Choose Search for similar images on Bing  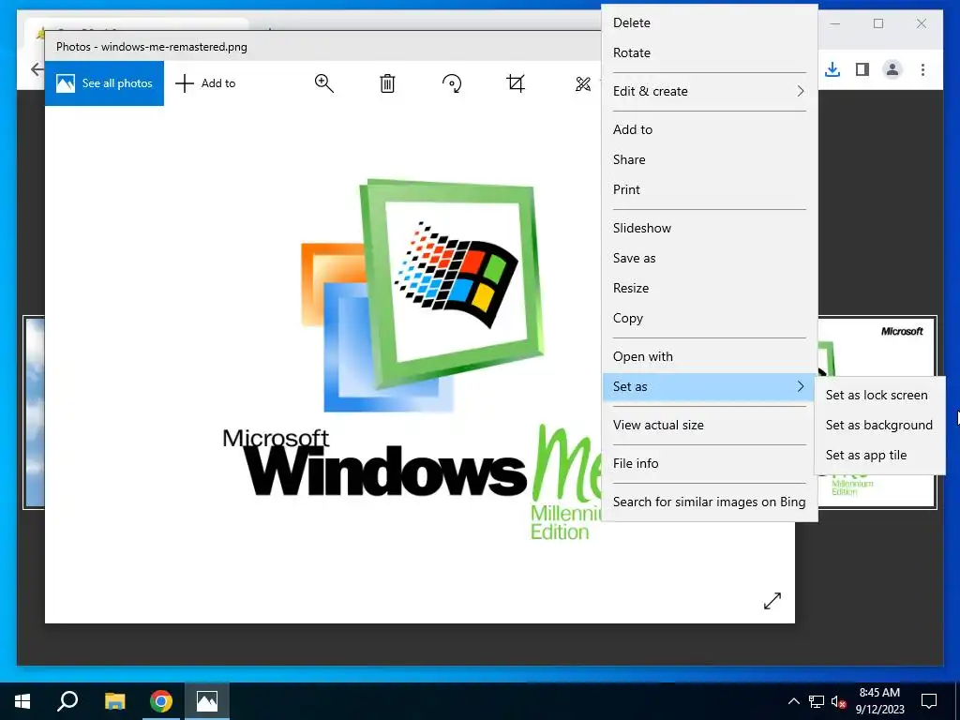point(710,502)
